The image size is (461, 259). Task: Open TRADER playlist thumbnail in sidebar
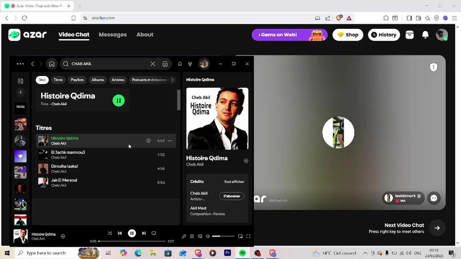[20, 108]
